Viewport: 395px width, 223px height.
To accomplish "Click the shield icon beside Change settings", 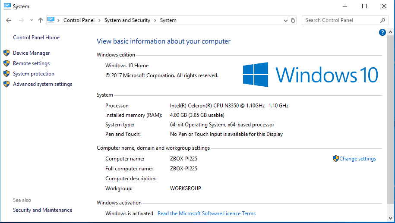I will [335, 159].
